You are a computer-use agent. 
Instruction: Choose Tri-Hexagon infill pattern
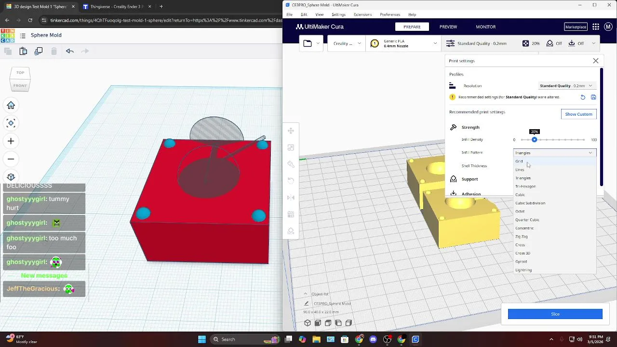pyautogui.click(x=555, y=187)
